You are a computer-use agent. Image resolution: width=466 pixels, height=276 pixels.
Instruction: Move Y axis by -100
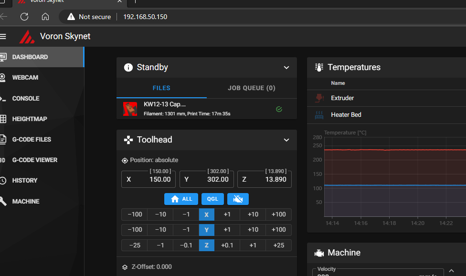135,230
